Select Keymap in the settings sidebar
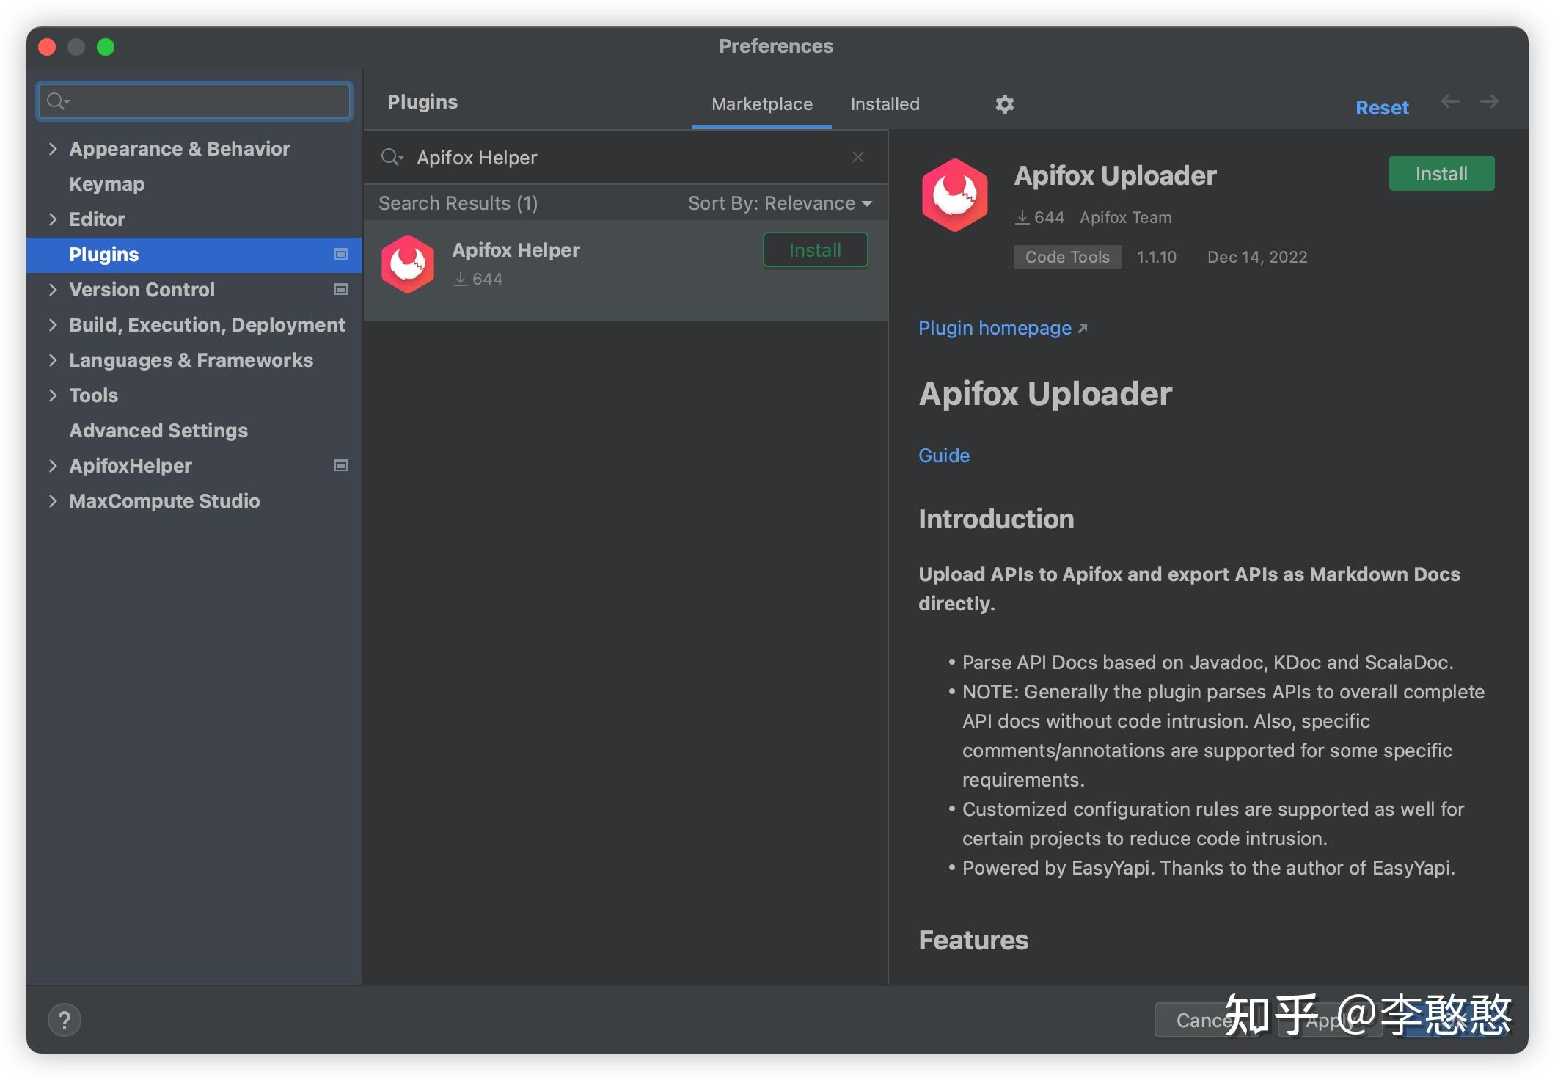Viewport: 1555px width, 1080px height. 106,183
